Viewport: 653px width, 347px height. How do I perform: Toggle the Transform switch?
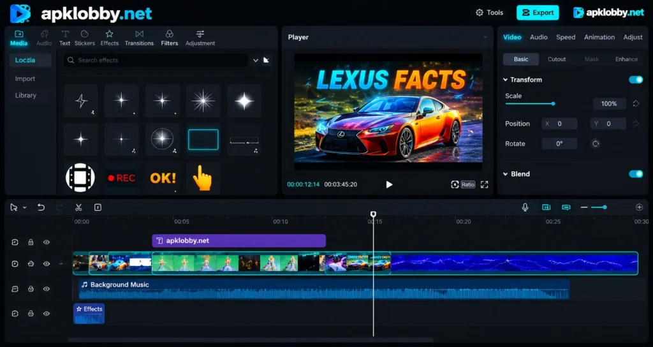pyautogui.click(x=636, y=80)
